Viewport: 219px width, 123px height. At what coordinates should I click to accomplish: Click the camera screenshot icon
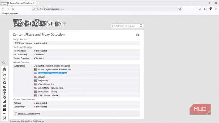(x=138, y=35)
